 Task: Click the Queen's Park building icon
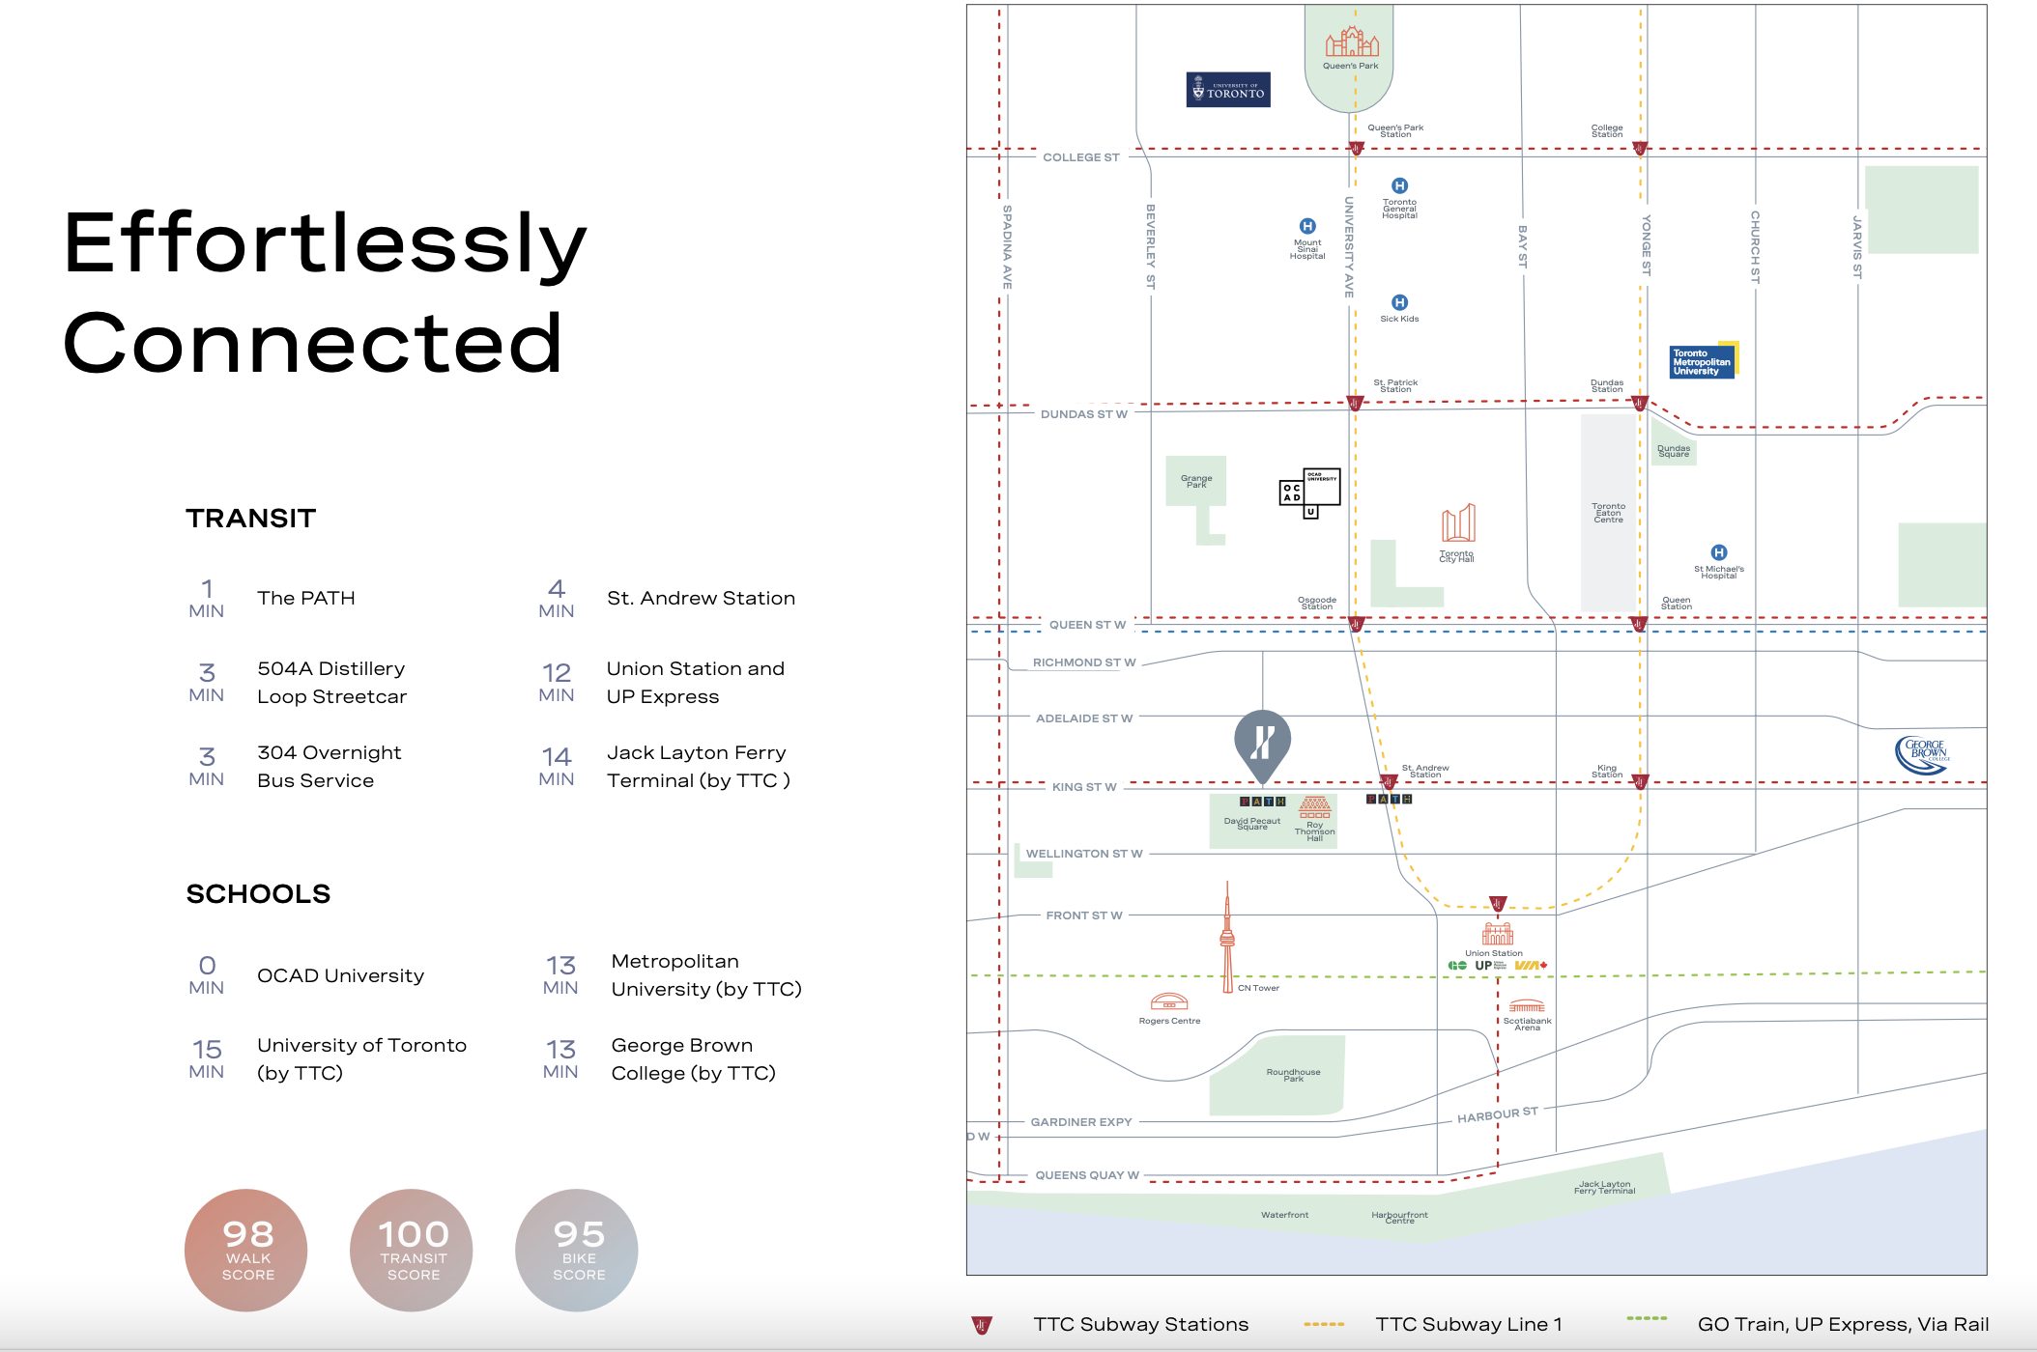1352,43
